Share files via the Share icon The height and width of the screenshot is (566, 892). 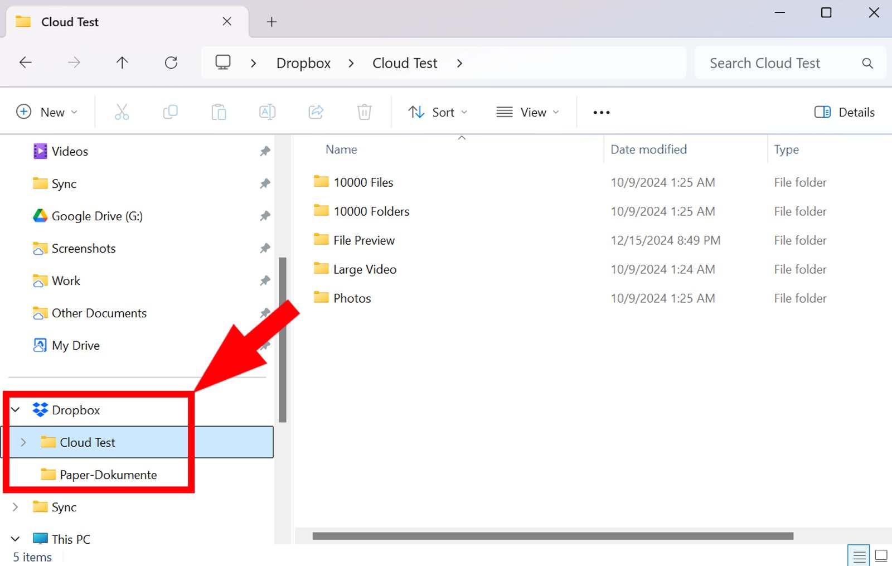coord(316,112)
